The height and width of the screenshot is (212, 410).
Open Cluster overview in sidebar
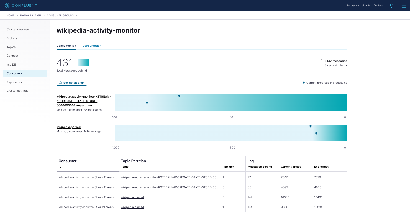coord(18,29)
